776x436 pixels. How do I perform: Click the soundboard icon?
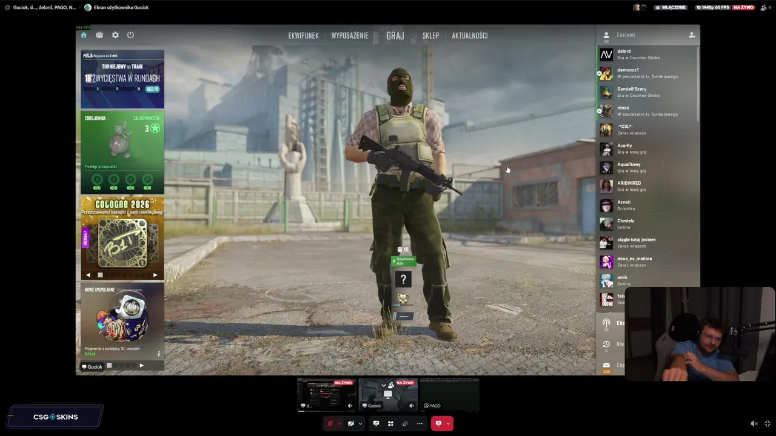(x=405, y=423)
